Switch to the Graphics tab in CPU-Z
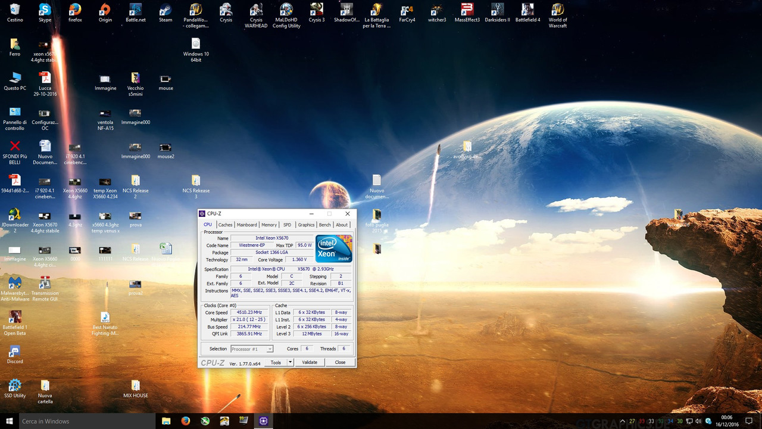The width and height of the screenshot is (762, 429). pos(306,225)
